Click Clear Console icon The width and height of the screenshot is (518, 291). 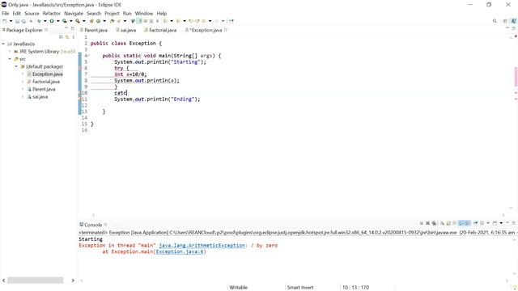click(x=442, y=223)
